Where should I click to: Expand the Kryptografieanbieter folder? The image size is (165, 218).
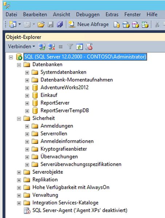27,149
